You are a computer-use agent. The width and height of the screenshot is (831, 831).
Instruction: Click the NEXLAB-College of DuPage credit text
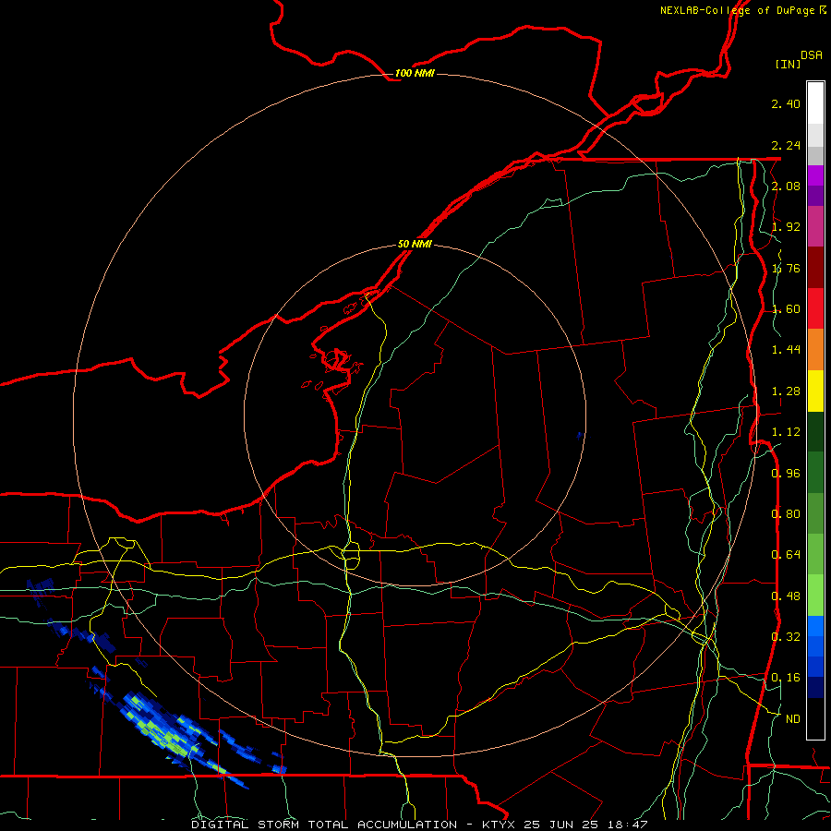tap(737, 10)
